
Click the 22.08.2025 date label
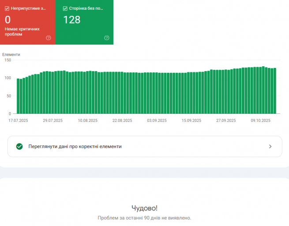pyautogui.click(x=122, y=121)
